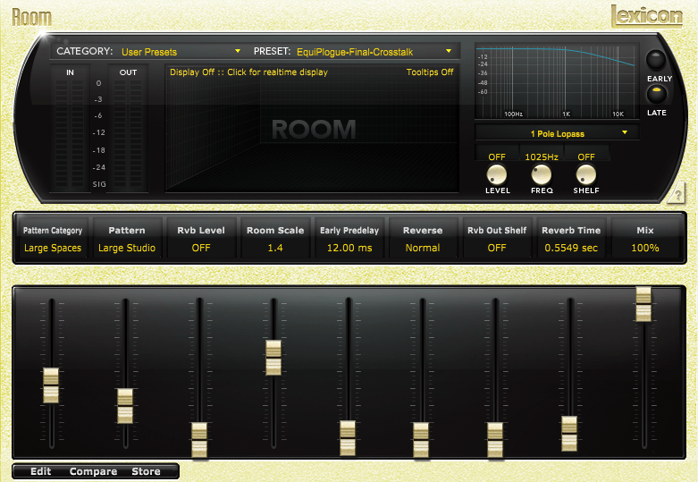Select the EARLY reflections button
The height and width of the screenshot is (482, 698).
[x=656, y=60]
